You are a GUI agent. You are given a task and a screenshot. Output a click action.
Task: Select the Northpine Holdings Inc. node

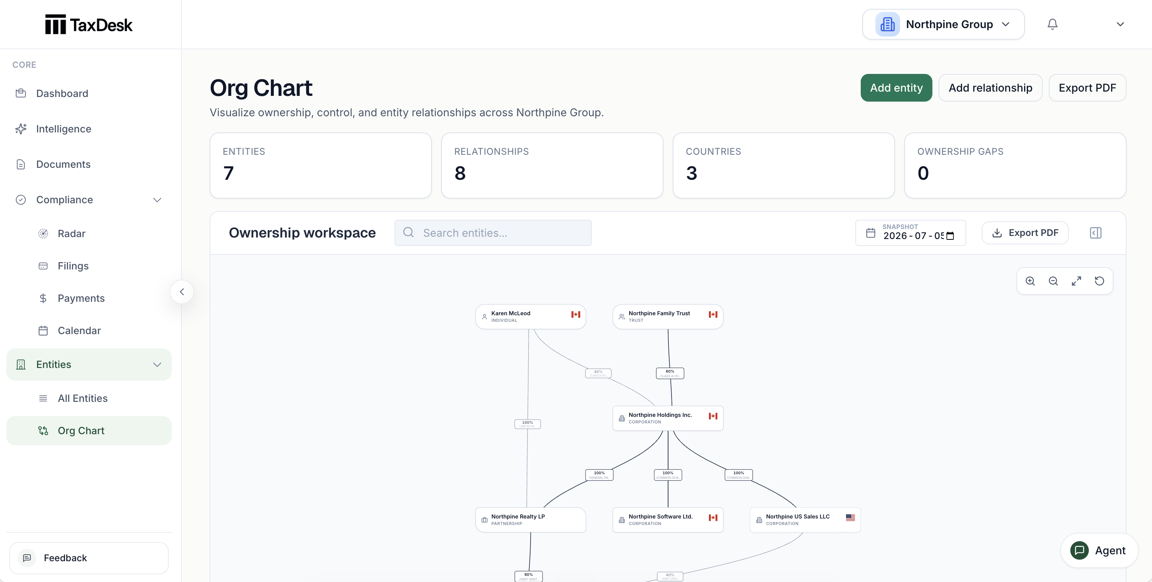pyautogui.click(x=668, y=418)
